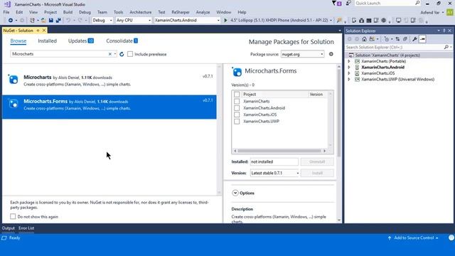This screenshot has width=455, height=256.
Task: Click the navigate backward toolbar icon
Action: tap(11, 21)
